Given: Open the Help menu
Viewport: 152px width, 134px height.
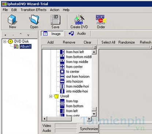Looking at the screenshot, I should 66,10.
